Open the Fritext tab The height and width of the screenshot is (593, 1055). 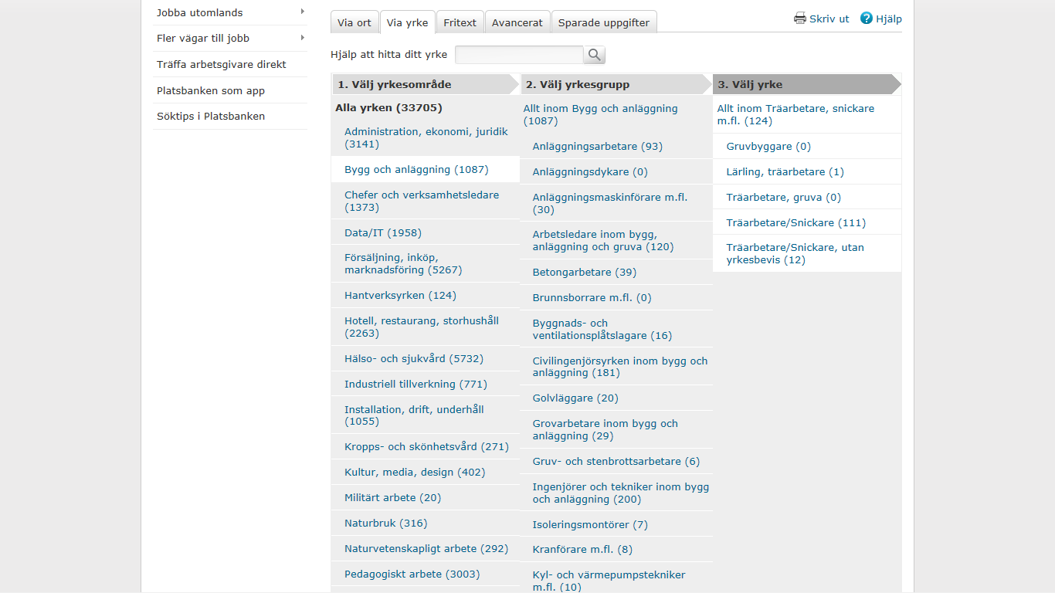pos(460,22)
